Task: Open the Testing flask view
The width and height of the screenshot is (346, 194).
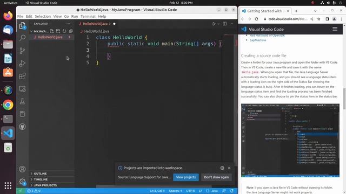Action: pyautogui.click(x=22, y=101)
